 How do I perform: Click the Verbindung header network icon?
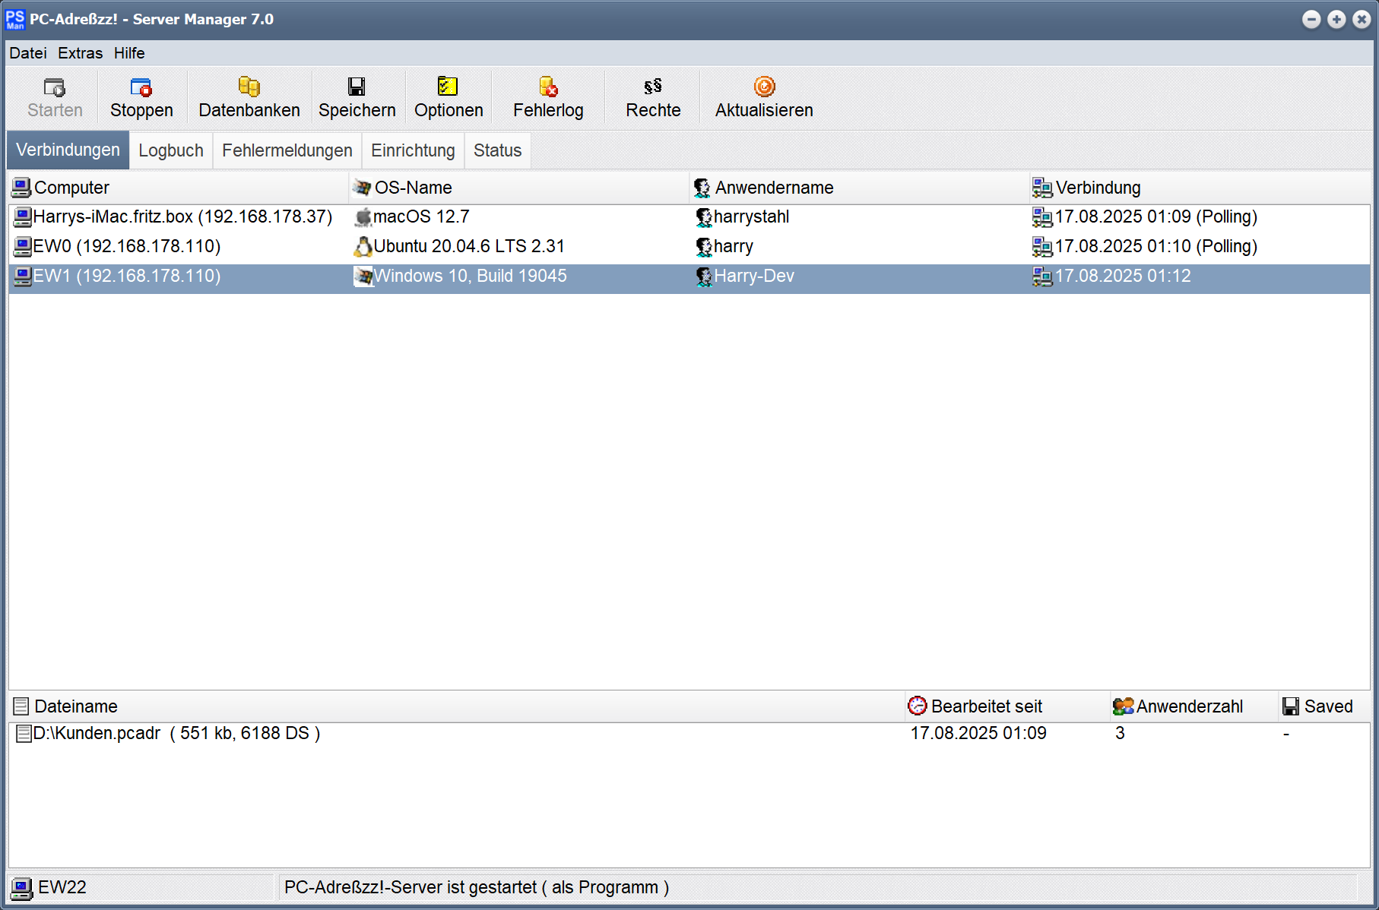1042,188
